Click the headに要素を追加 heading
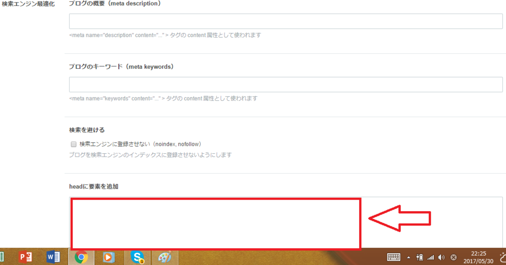The image size is (506, 265). [x=93, y=186]
